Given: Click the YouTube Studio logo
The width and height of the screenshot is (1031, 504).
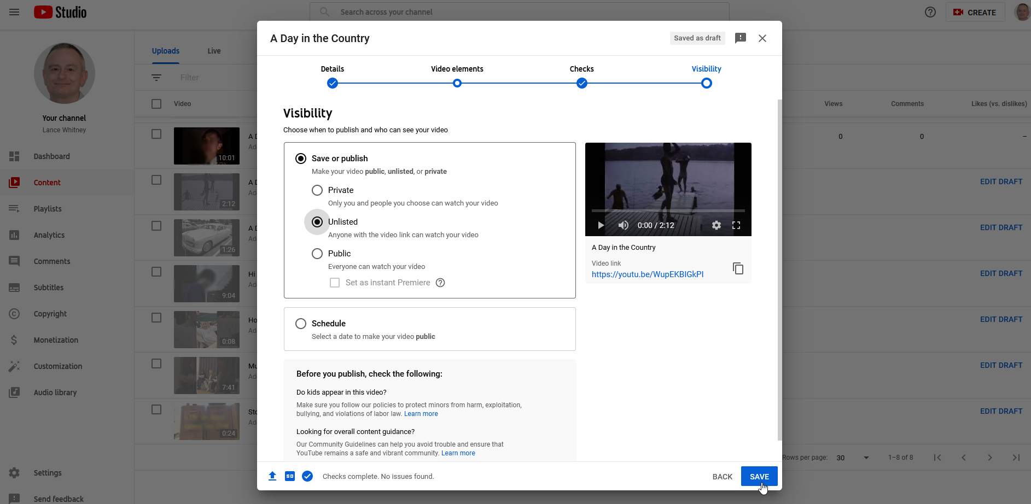Looking at the screenshot, I should click(60, 12).
